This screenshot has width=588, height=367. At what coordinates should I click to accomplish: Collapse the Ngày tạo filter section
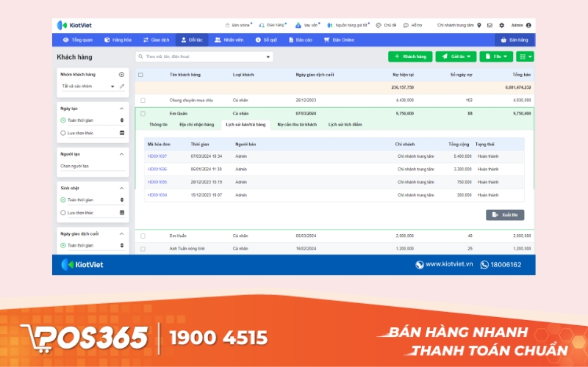click(x=121, y=109)
